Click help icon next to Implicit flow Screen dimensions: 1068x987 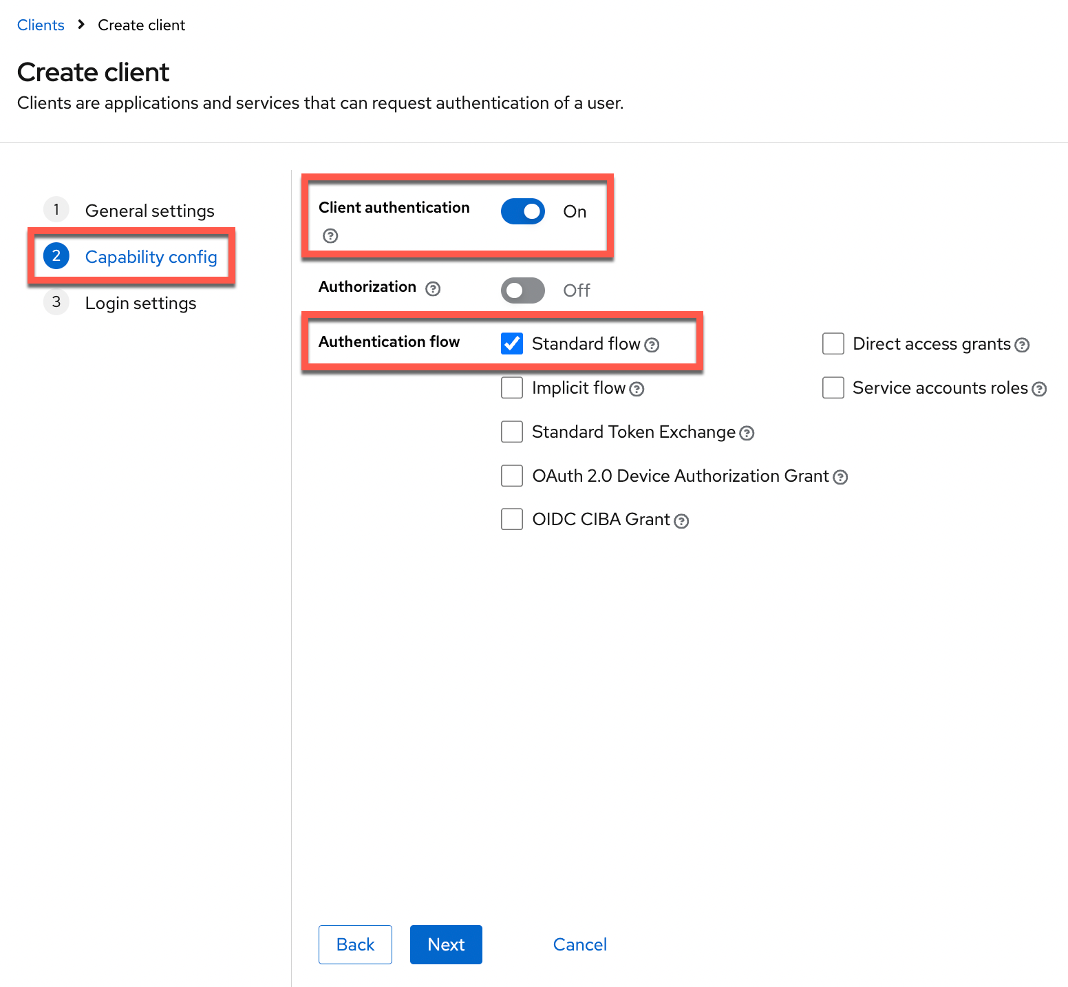point(637,389)
